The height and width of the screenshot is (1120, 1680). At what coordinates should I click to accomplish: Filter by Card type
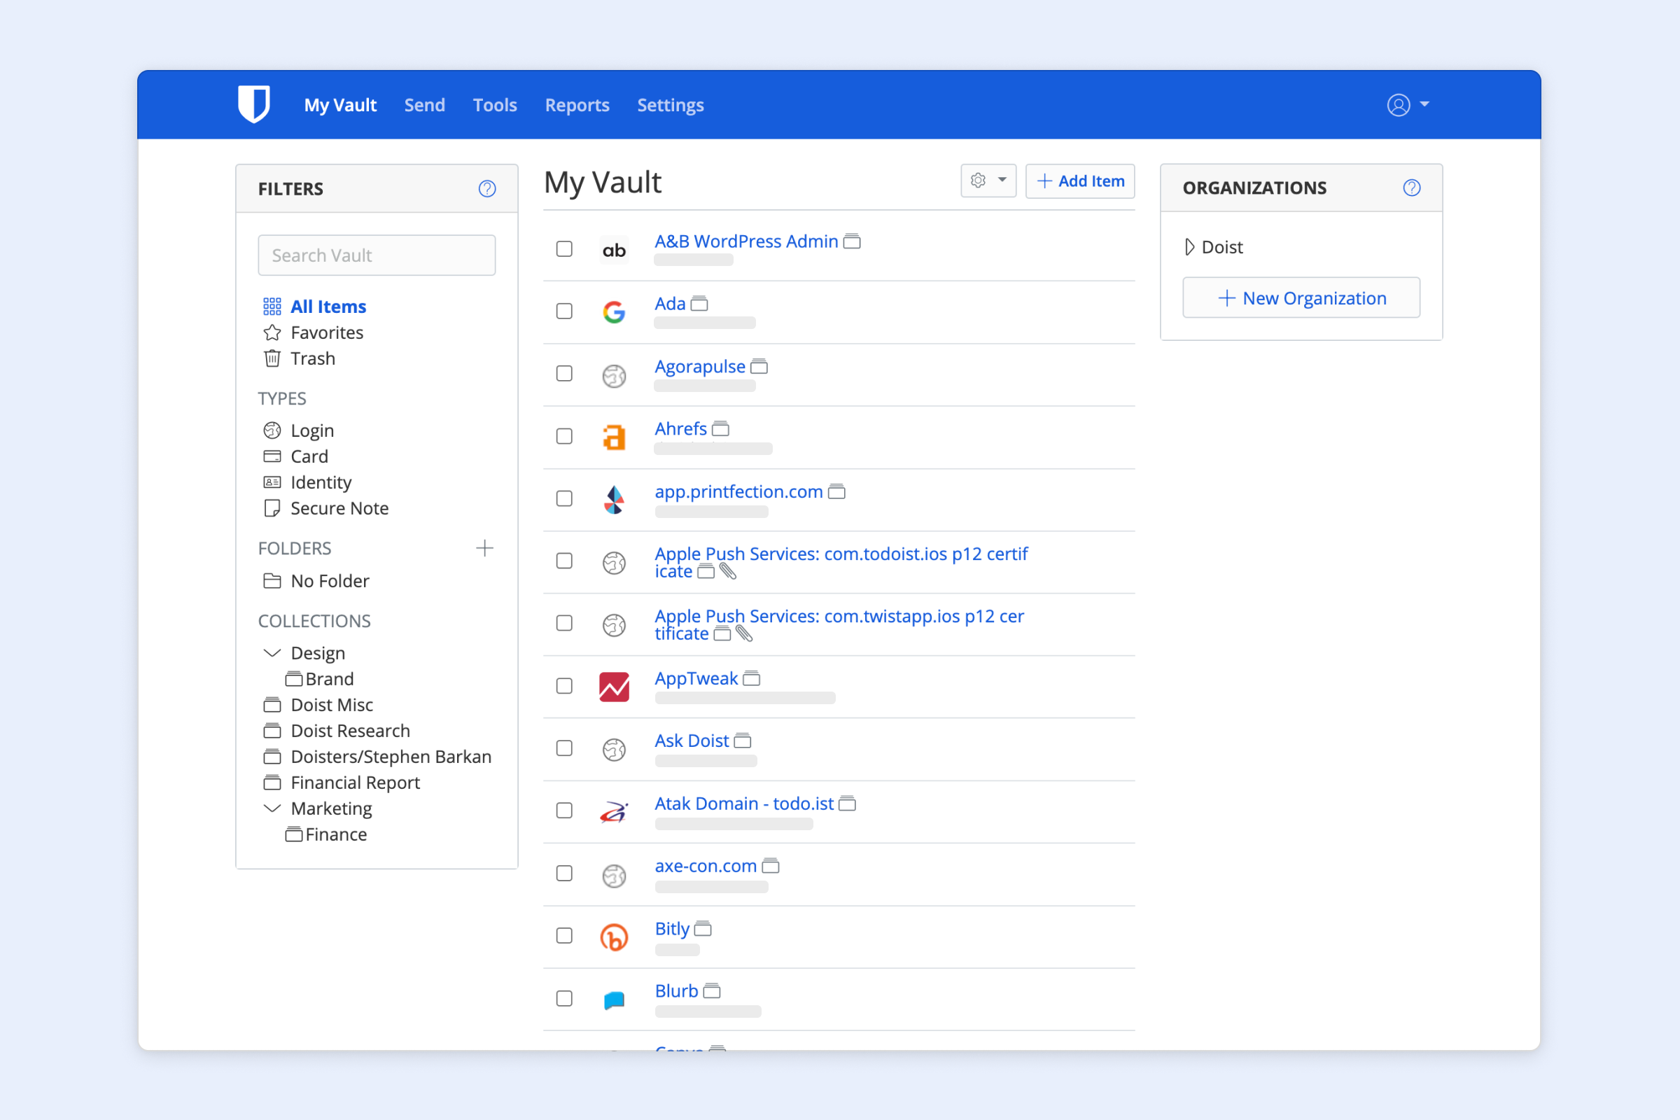309,456
